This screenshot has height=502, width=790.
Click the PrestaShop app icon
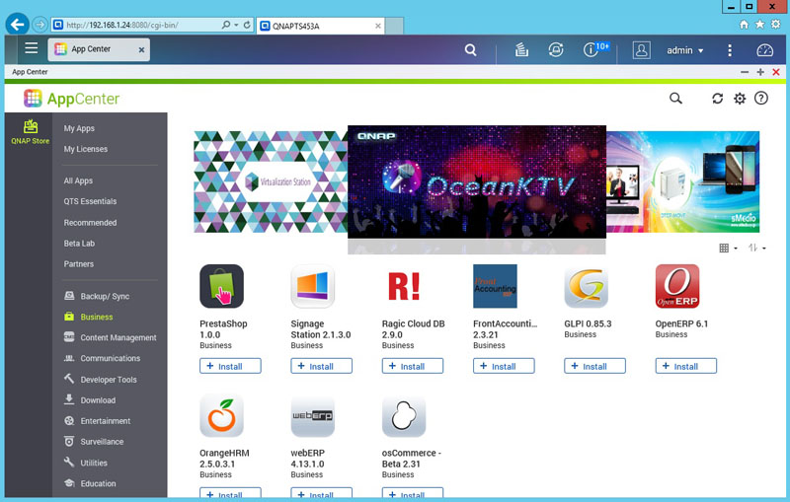(221, 286)
